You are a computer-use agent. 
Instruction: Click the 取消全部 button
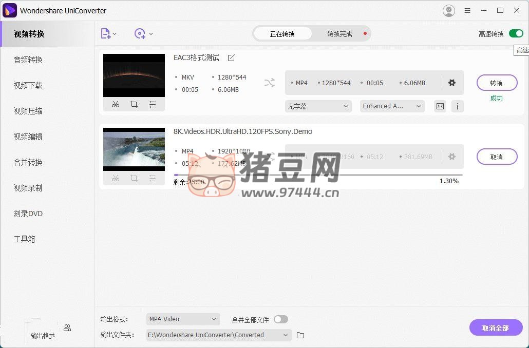496,328
